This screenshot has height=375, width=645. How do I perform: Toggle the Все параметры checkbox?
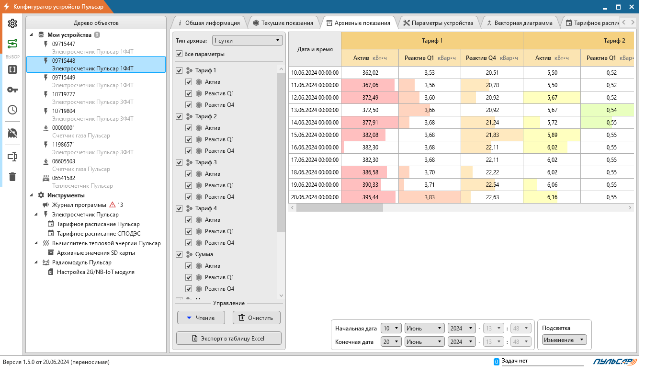click(179, 54)
